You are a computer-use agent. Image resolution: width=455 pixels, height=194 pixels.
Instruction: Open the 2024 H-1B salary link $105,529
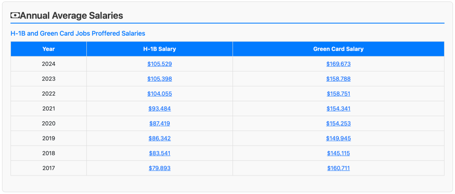click(160, 64)
